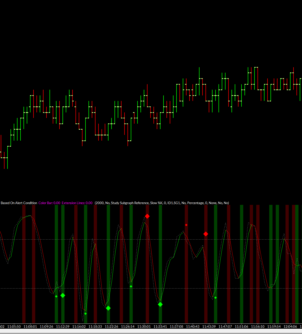Click the 11:05:50 time axis label
The width and height of the screenshot is (302, 334).
(x=14, y=327)
